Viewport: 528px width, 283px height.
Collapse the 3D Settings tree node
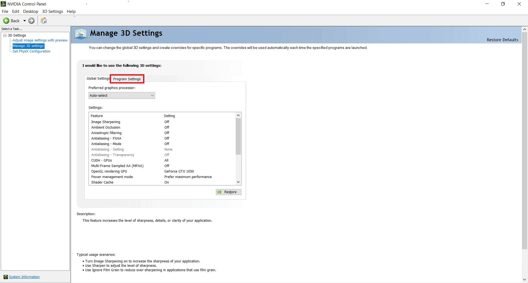[x=5, y=35]
